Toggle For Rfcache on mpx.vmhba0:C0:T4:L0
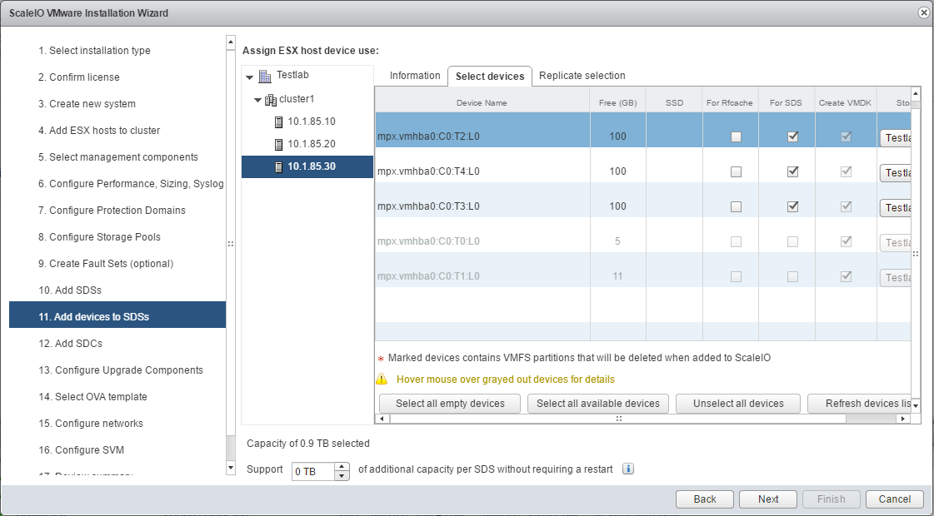This screenshot has width=934, height=516. pyautogui.click(x=737, y=172)
